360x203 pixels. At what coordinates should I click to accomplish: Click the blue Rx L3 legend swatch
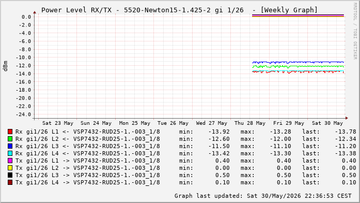coord(10,146)
